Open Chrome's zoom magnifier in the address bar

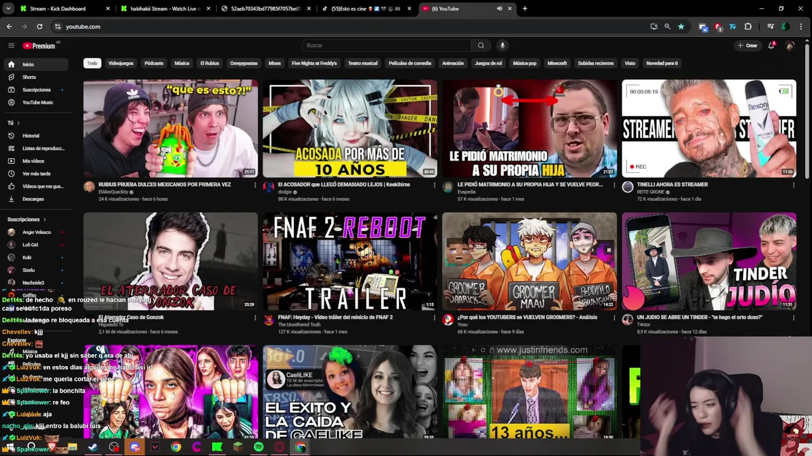point(667,27)
